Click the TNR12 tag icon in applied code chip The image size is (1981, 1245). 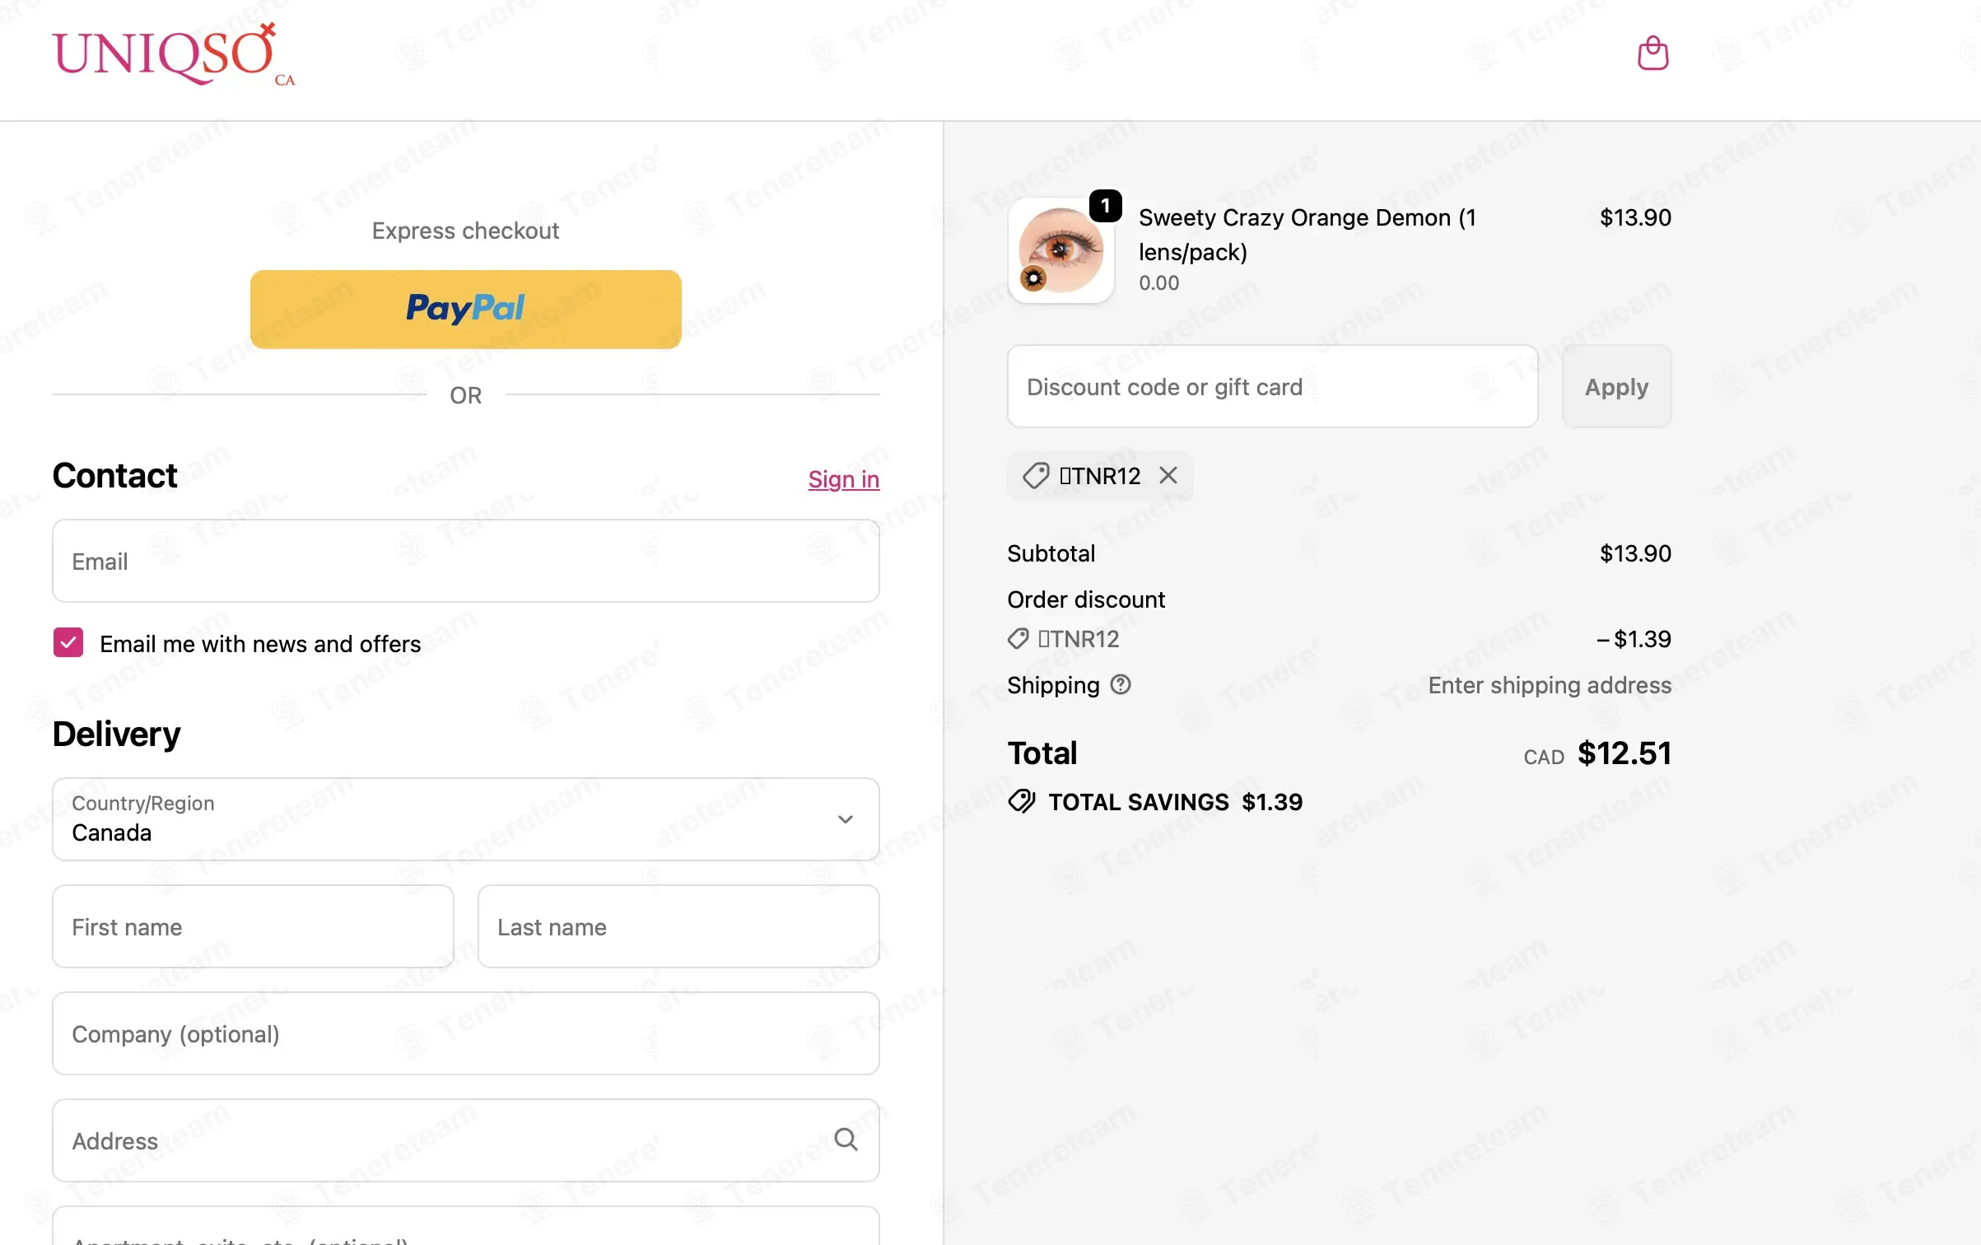click(1035, 475)
